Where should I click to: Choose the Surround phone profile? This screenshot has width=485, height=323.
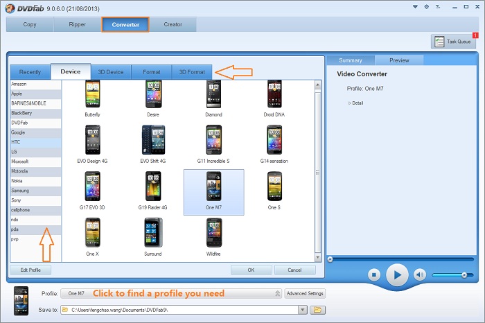click(153, 236)
